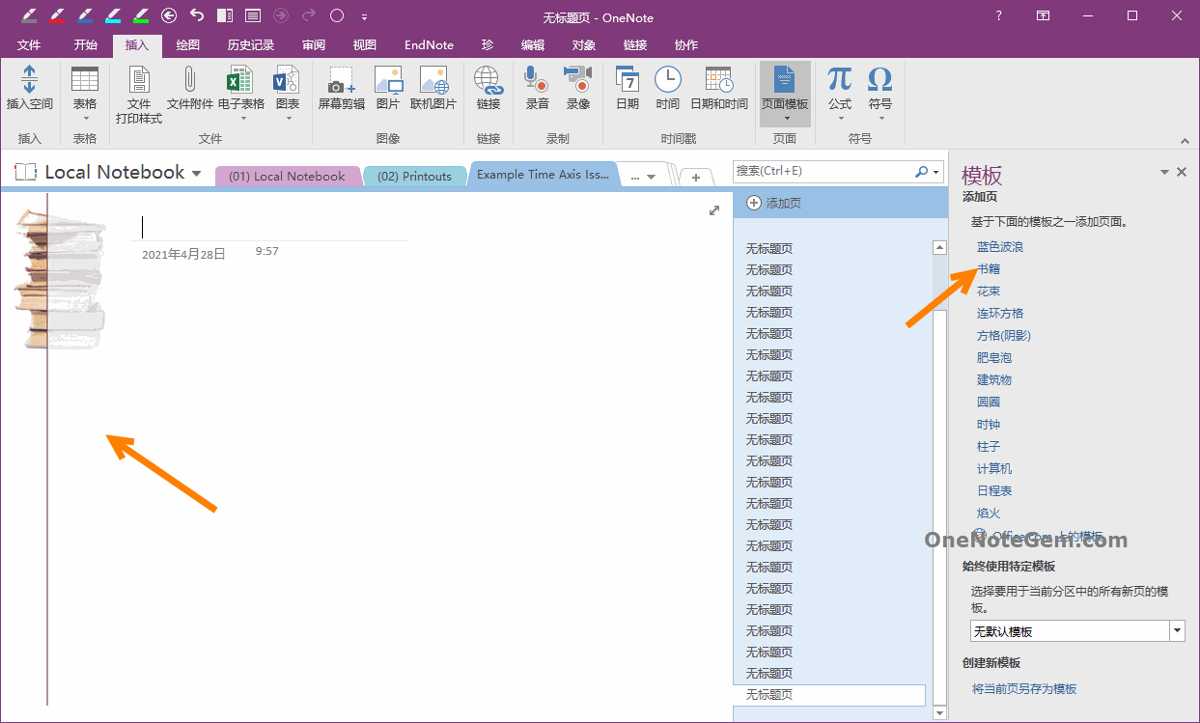This screenshot has width=1200, height=723.
Task: Switch to the 历史记录 (History) ribbon tab
Action: coord(251,45)
